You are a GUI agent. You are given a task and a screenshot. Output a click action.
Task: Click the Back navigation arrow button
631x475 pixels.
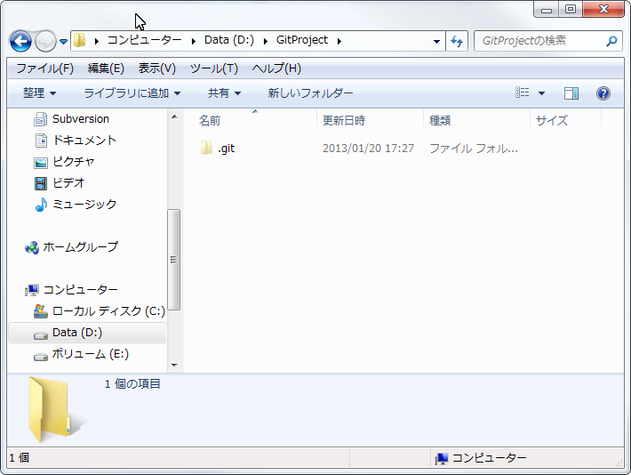(x=20, y=41)
